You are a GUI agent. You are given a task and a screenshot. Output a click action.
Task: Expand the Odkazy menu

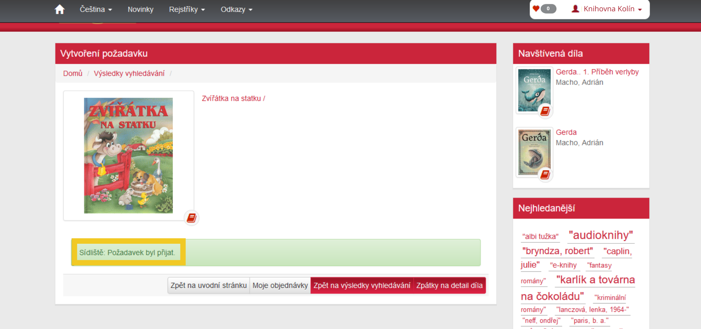click(237, 9)
